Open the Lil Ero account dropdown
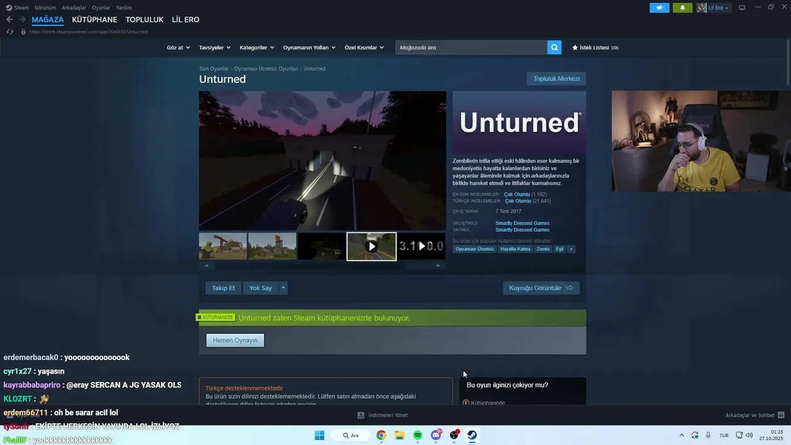 pyautogui.click(x=719, y=7)
